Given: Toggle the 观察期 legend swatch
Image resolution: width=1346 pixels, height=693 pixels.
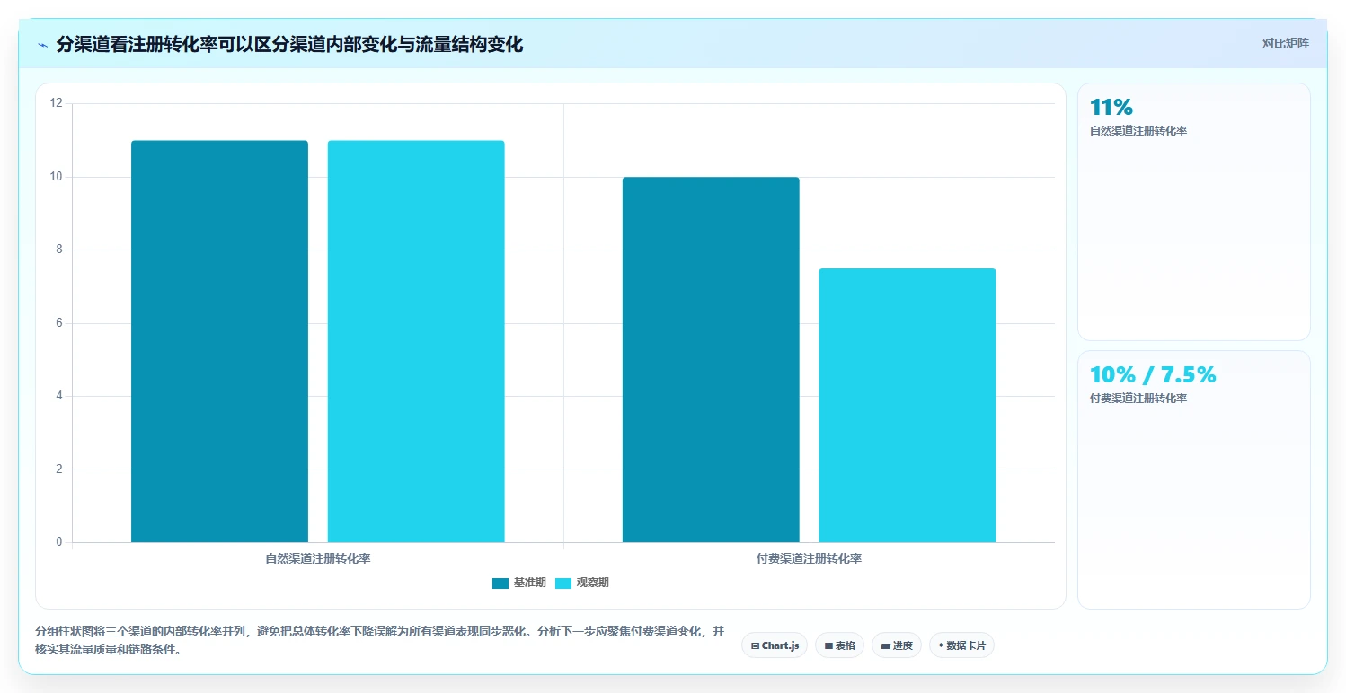Looking at the screenshot, I should tap(563, 583).
